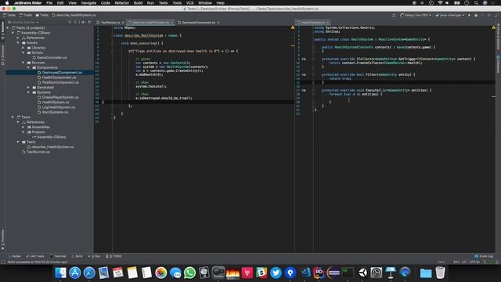The image size is (501, 282).
Task: Collapse the Components folder
Action: (28, 67)
